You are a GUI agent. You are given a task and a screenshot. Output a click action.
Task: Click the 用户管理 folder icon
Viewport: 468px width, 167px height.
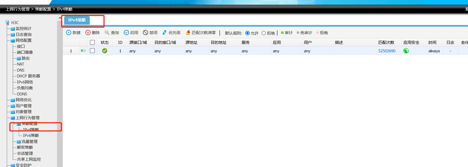(x=13, y=106)
